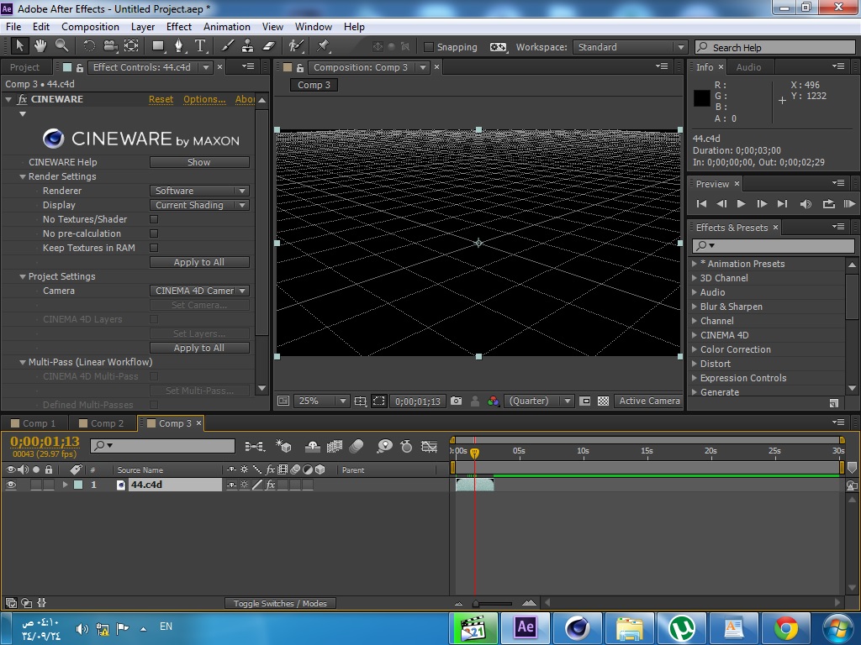Open the Camera dropdown CINEMA 4D Camera

[x=199, y=291]
